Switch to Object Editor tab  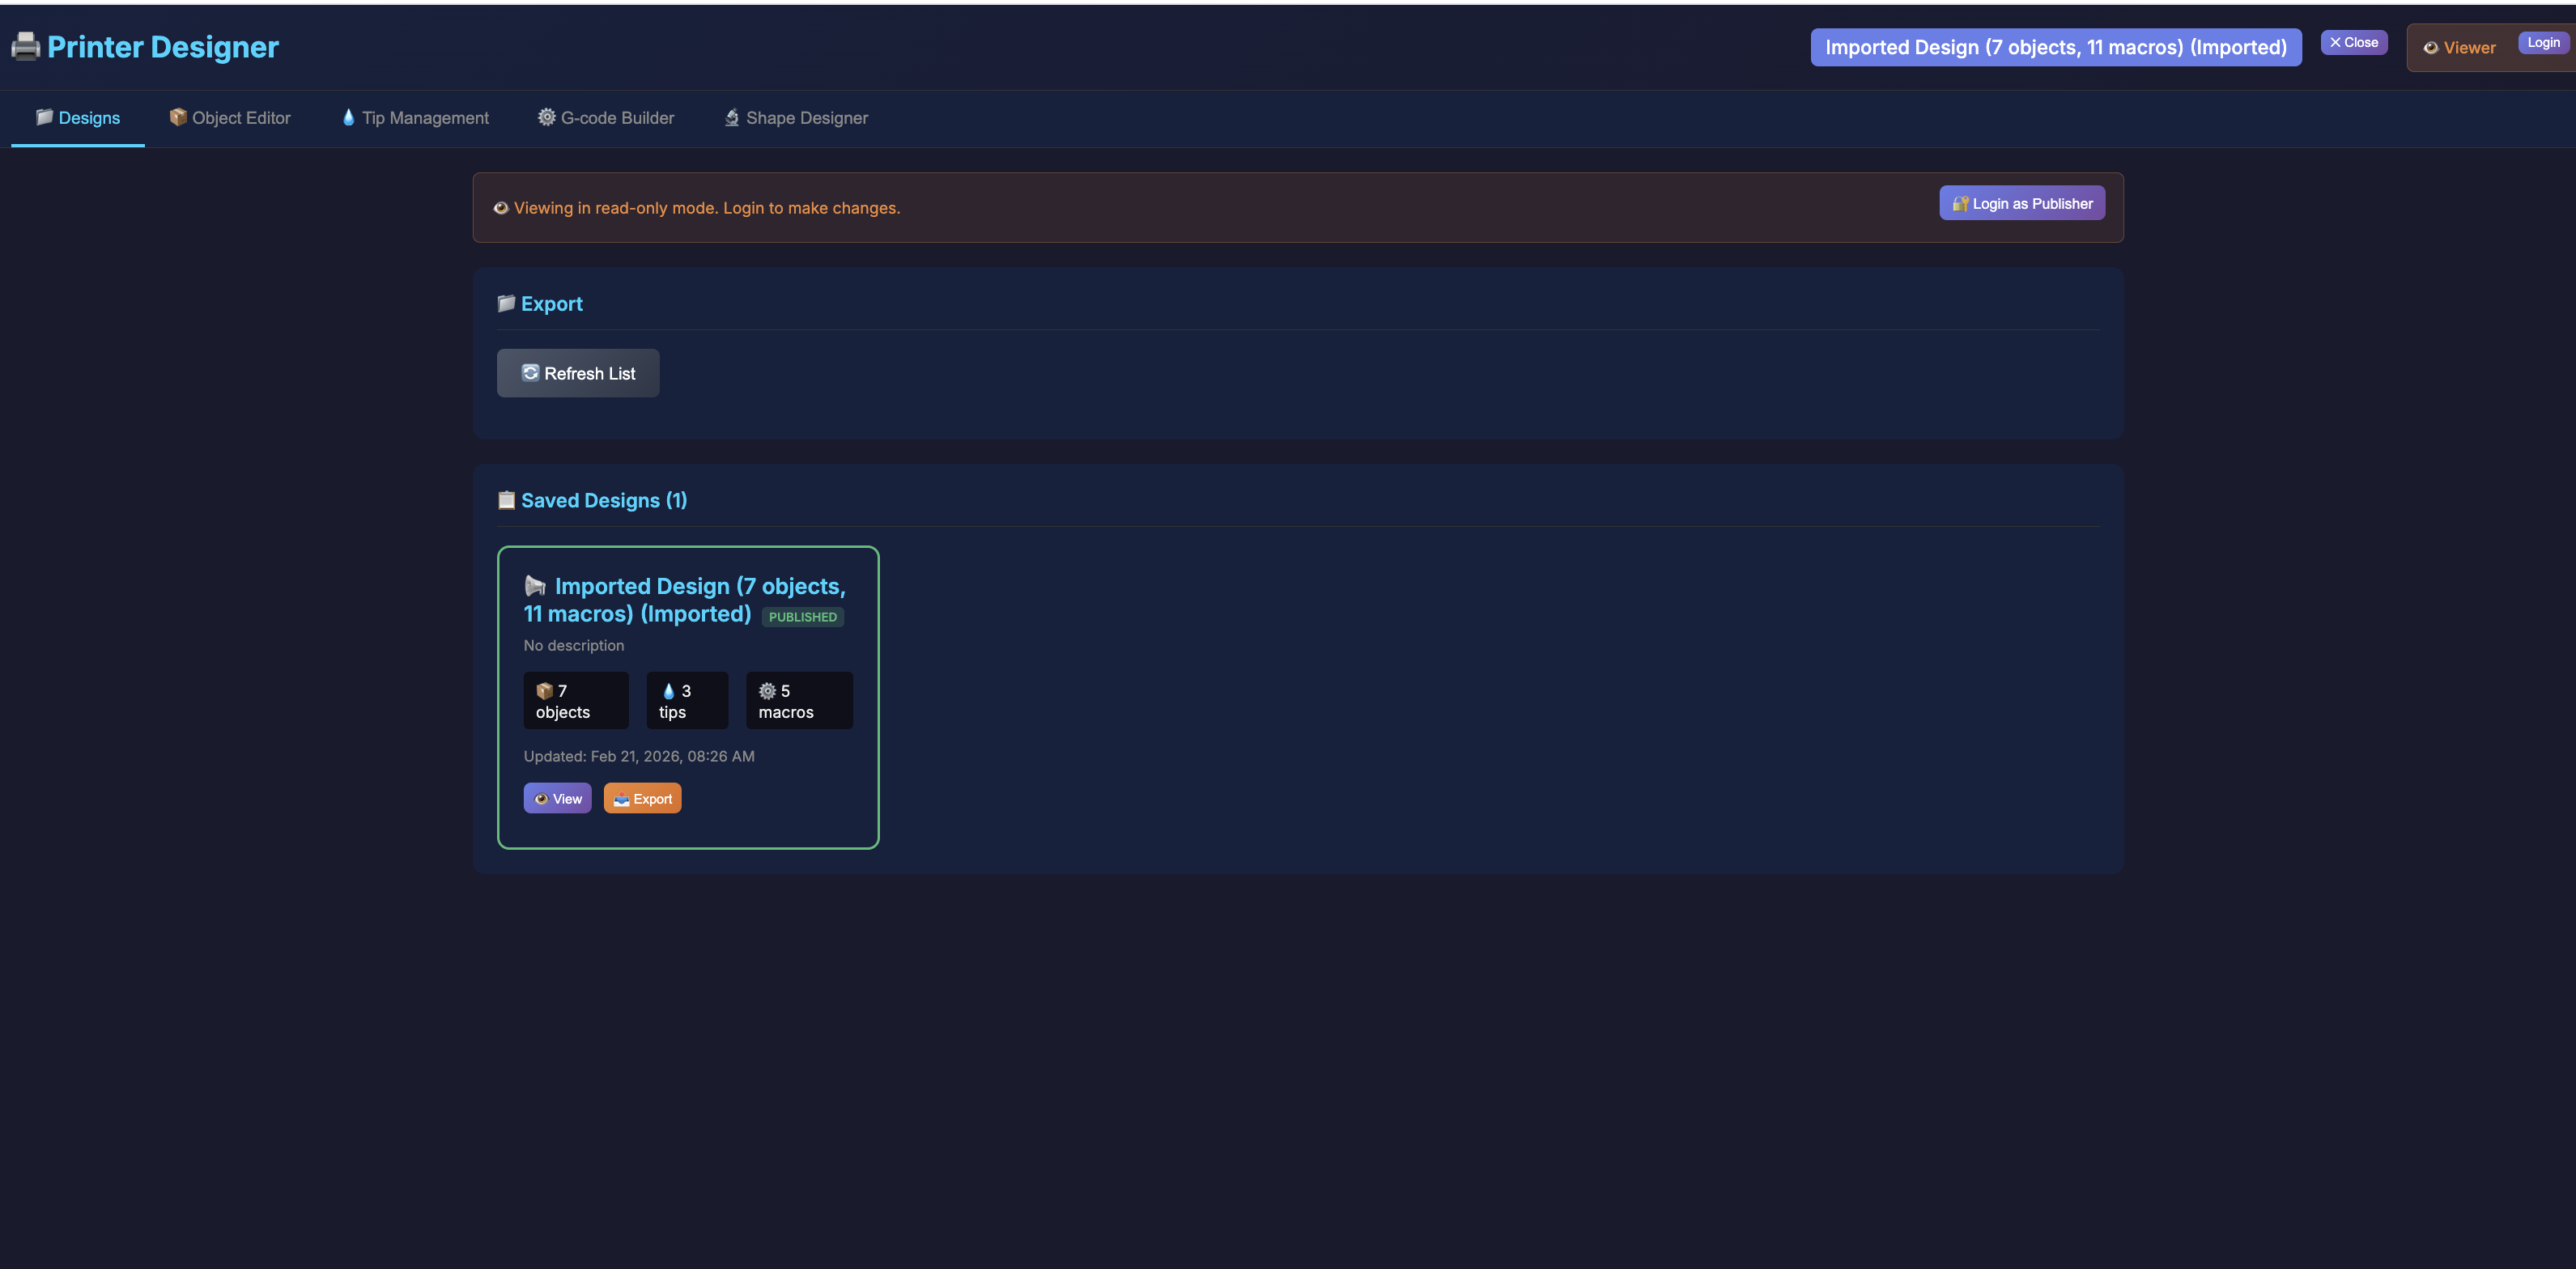(230, 118)
